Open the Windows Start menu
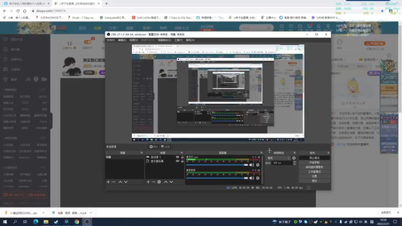This screenshot has height=226, width=402. [x=5, y=222]
